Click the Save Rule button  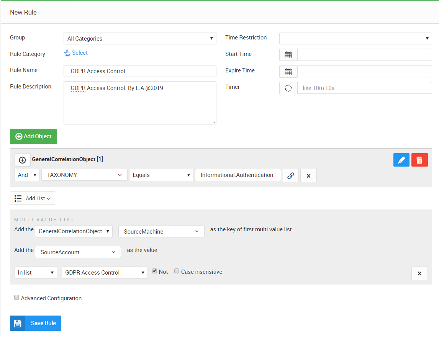(x=36, y=323)
